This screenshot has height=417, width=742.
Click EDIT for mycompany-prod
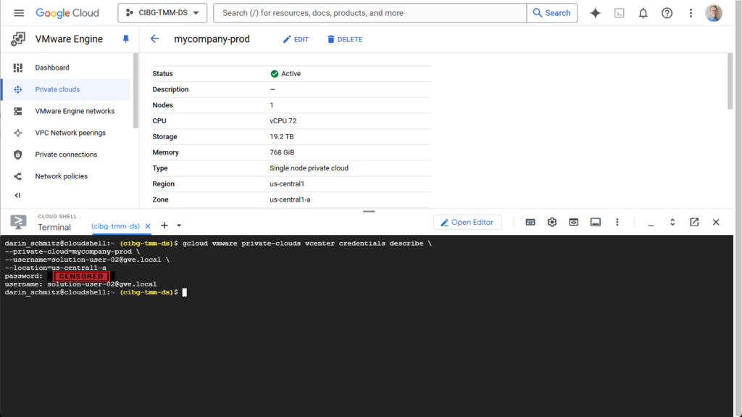coord(296,39)
